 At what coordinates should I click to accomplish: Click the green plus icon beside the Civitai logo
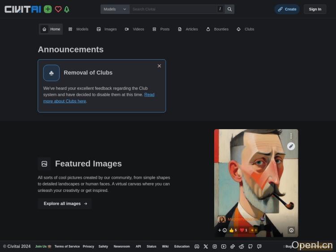(x=48, y=9)
